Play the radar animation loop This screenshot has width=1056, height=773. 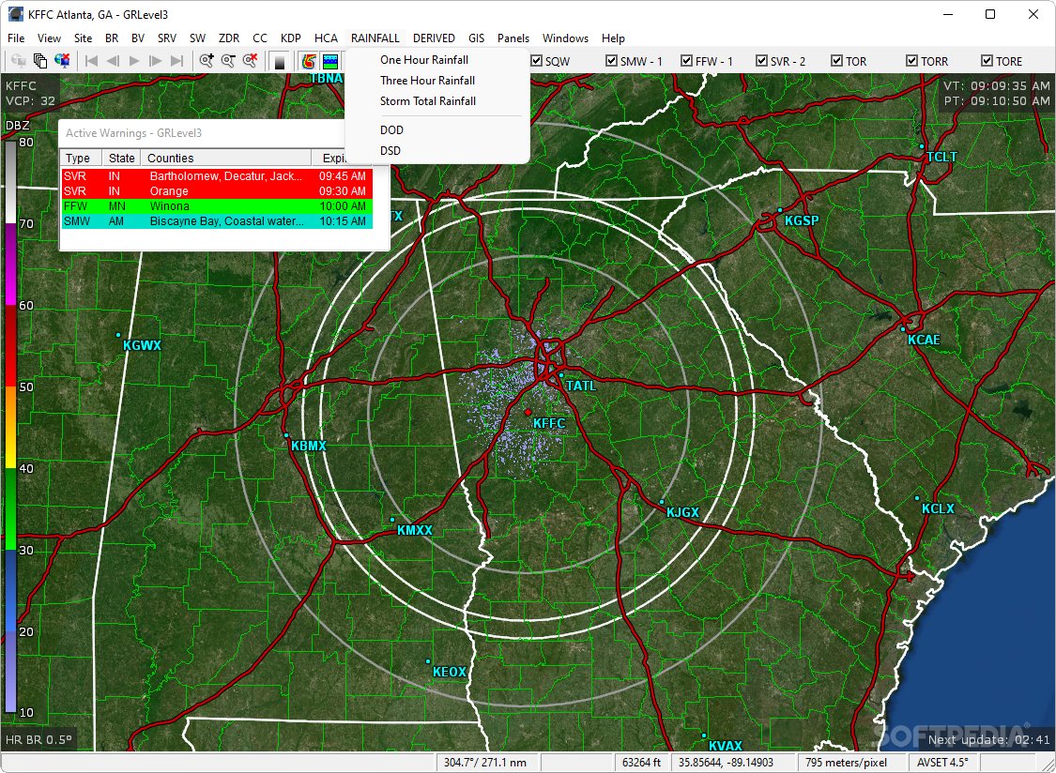click(134, 61)
